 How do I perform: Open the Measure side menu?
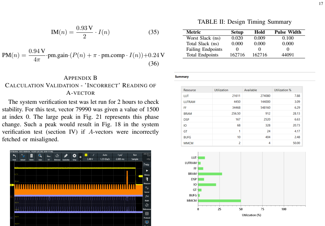[147, 181]
